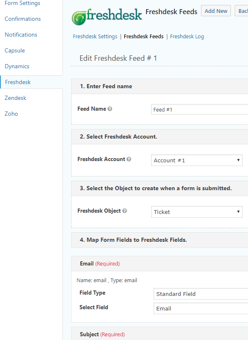
Task: Click the Field Type label
Action: [92, 293]
